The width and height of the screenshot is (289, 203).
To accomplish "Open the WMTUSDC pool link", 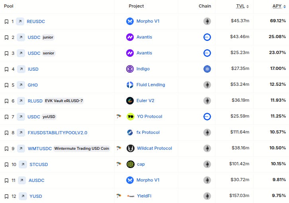I will [40, 149].
